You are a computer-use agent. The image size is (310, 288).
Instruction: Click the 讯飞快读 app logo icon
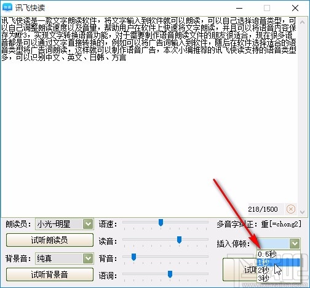[x=7, y=7]
